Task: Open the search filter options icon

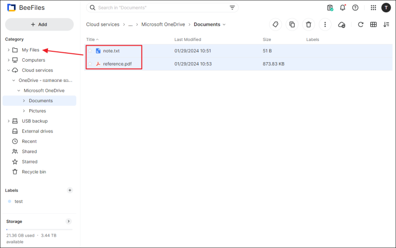Action: 232,7
